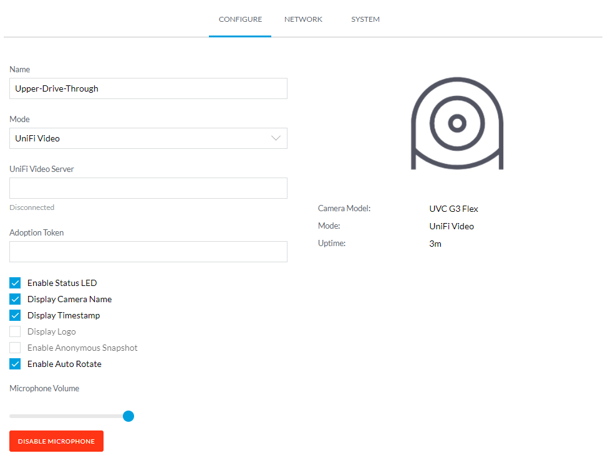Click the Microphone Volume slider handle

pos(128,416)
